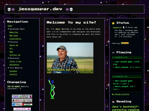Open the Contact me link
Viewport: 149px width, 111px height.
tap(15, 55)
